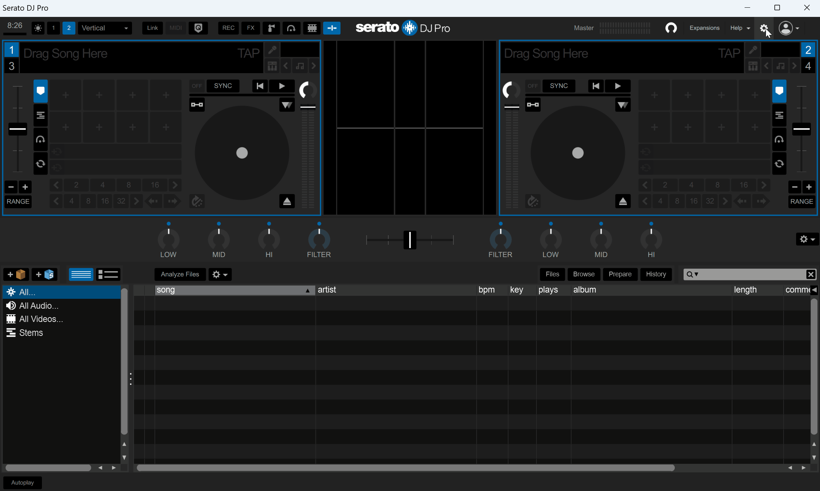820x491 pixels.
Task: Click the Autoplay button
Action: pos(22,483)
